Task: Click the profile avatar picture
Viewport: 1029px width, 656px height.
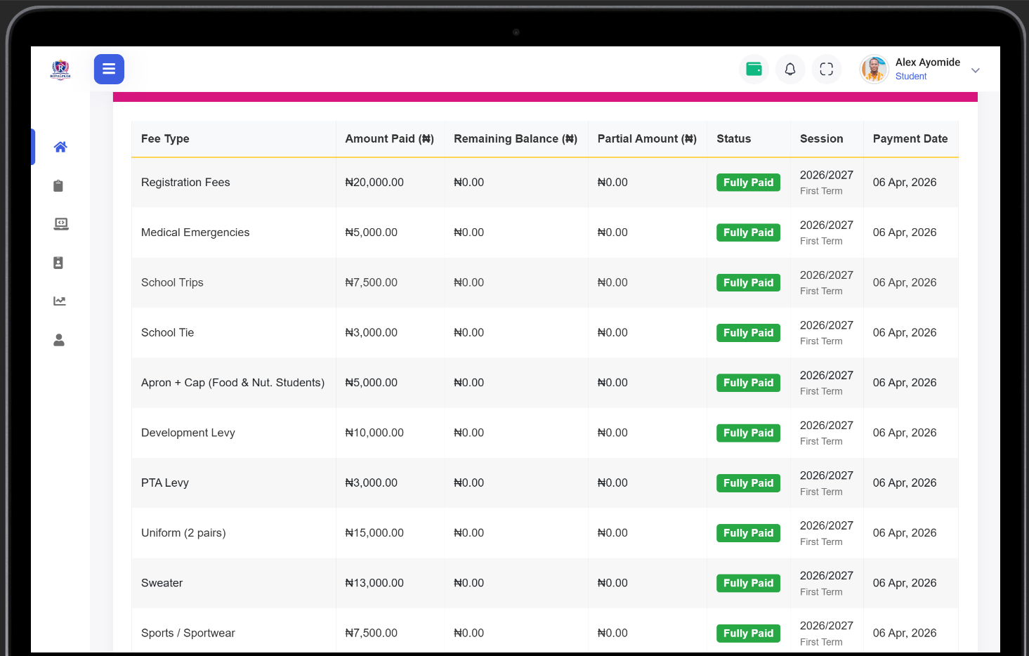Action: [x=874, y=69]
